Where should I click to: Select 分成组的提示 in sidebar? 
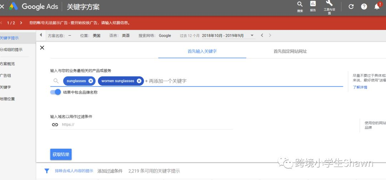coord(11,50)
